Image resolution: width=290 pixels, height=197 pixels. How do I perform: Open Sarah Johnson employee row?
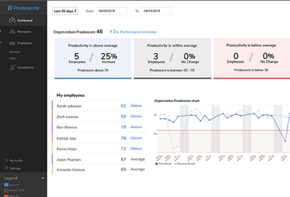coord(100,106)
